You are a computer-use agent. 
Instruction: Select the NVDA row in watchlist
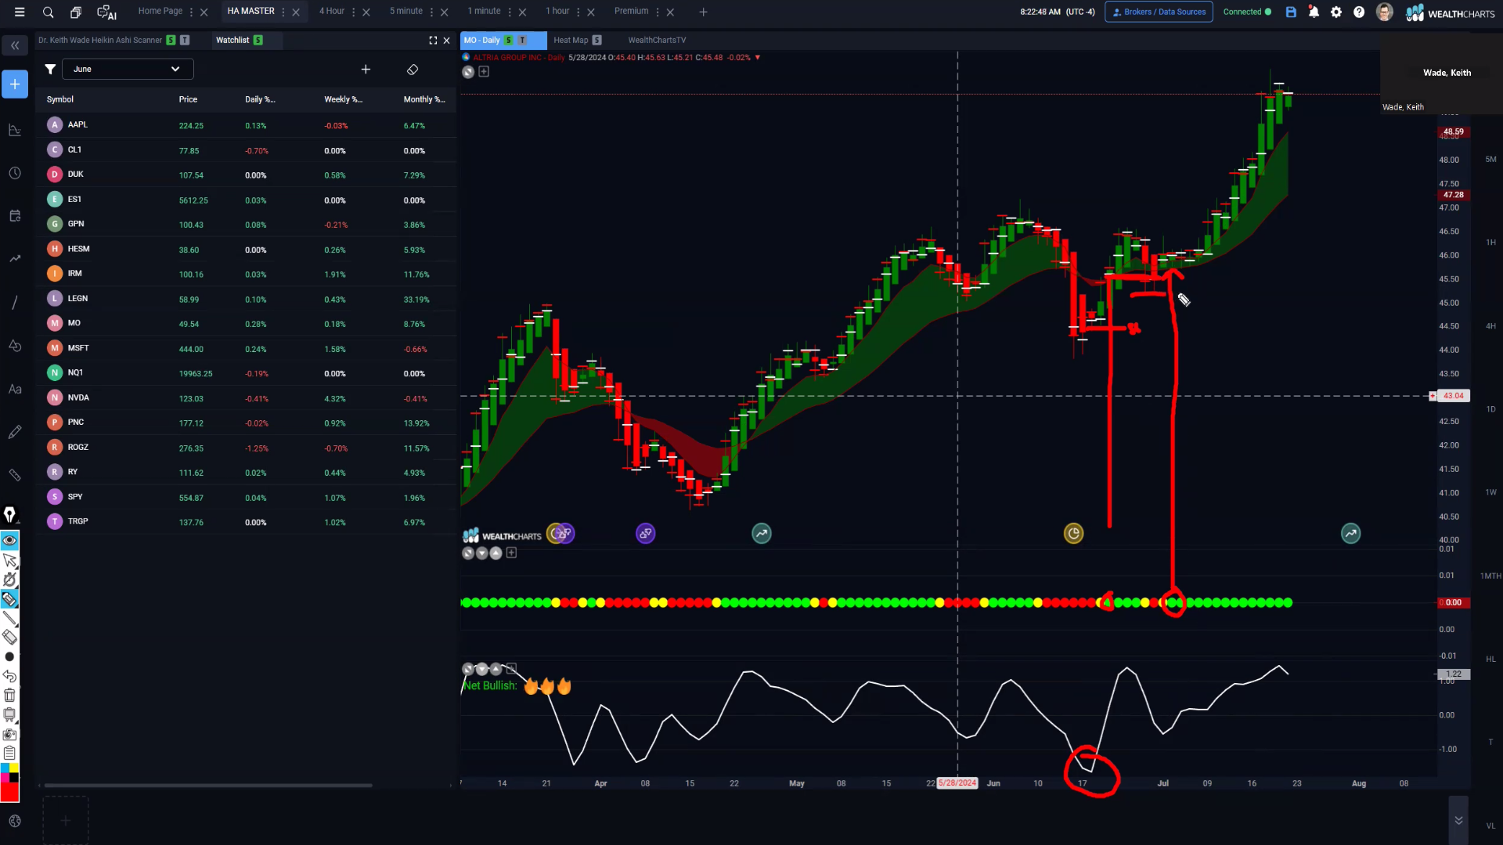click(x=246, y=398)
